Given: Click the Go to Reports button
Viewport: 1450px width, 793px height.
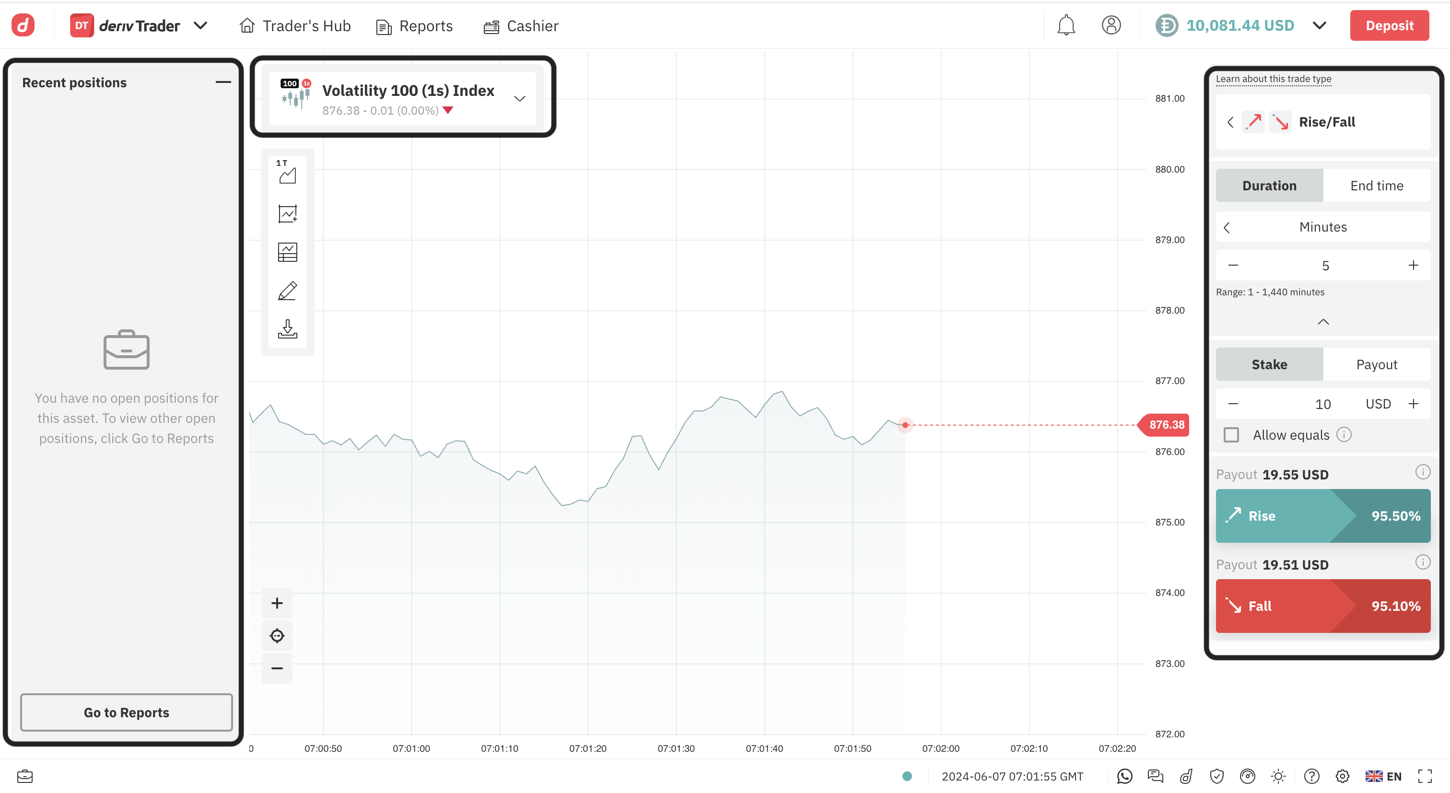Looking at the screenshot, I should (126, 712).
